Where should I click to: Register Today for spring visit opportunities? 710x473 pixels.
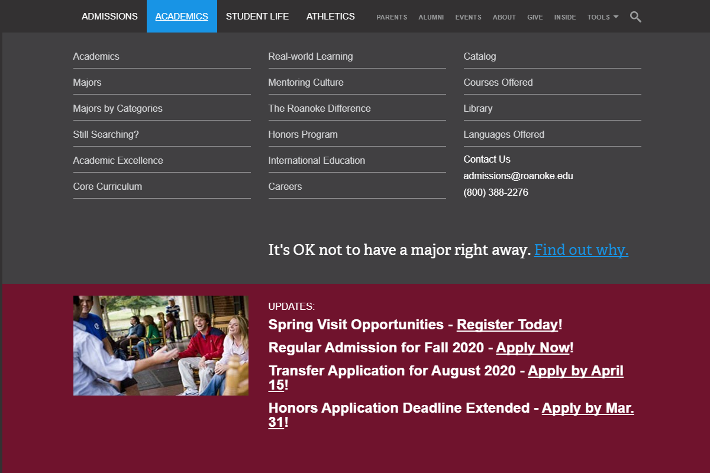pos(506,325)
